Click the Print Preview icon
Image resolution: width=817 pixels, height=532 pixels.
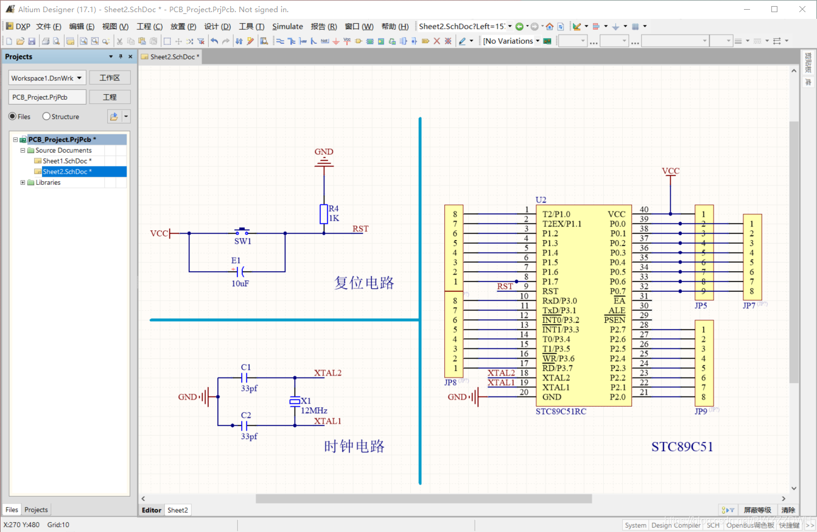coord(56,41)
